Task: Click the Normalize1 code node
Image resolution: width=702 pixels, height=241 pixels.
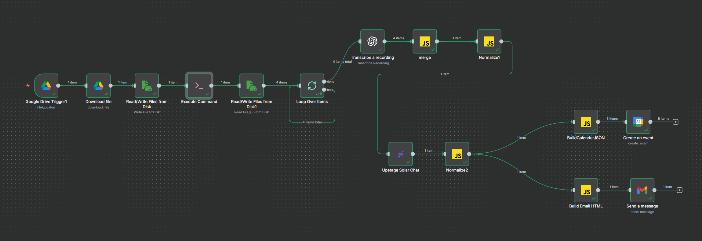Action: [489, 41]
